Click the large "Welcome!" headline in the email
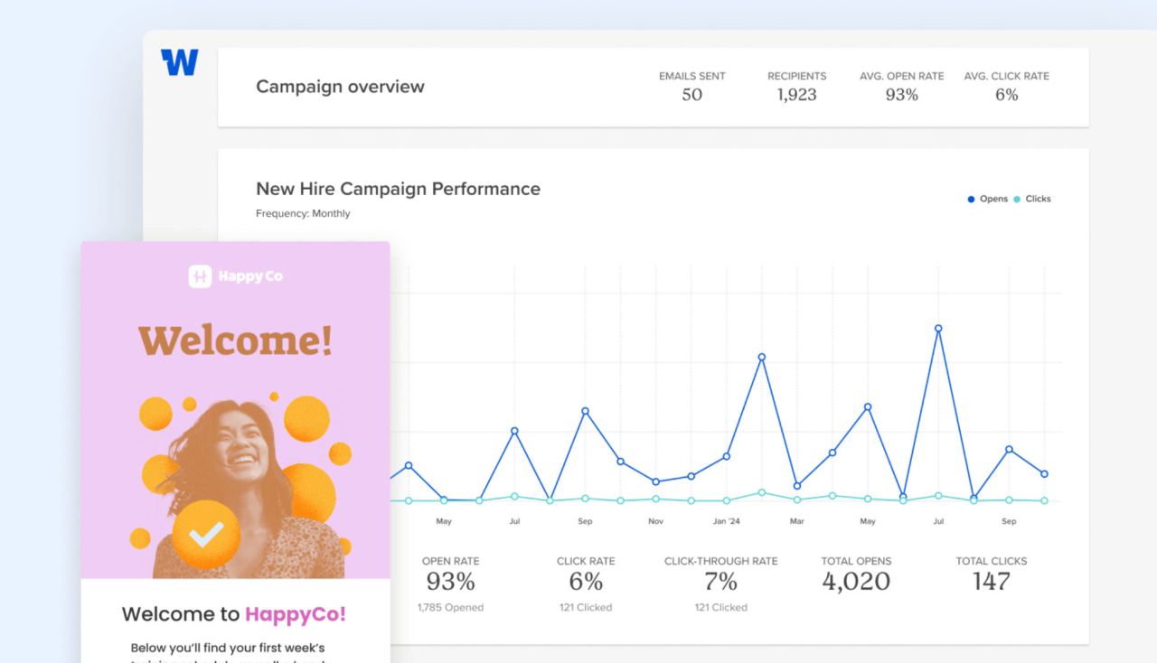The width and height of the screenshot is (1157, 663). coord(235,341)
